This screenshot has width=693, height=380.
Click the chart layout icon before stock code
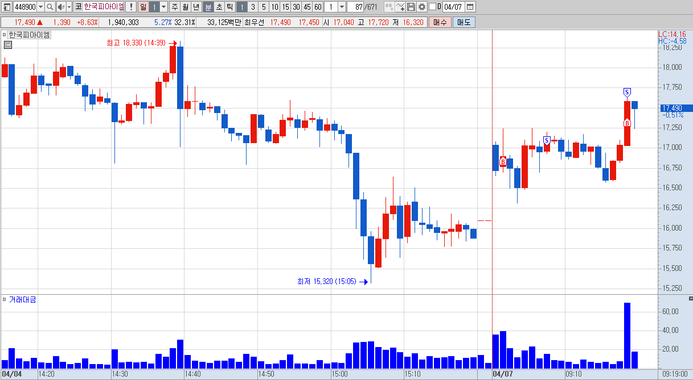point(7,7)
